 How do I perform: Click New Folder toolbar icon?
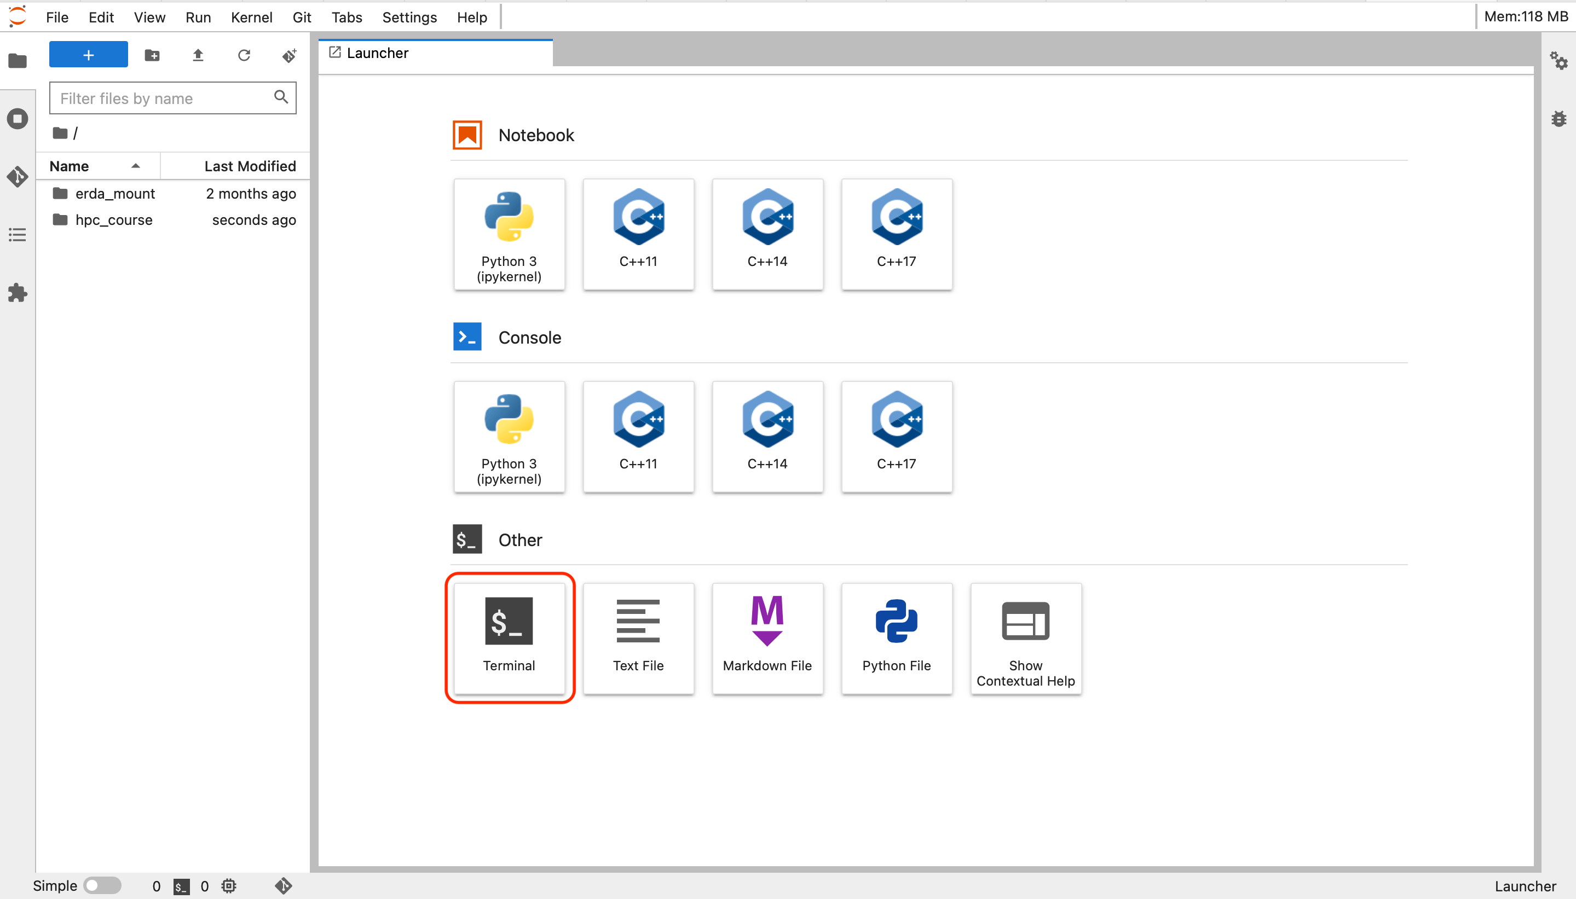click(x=152, y=55)
